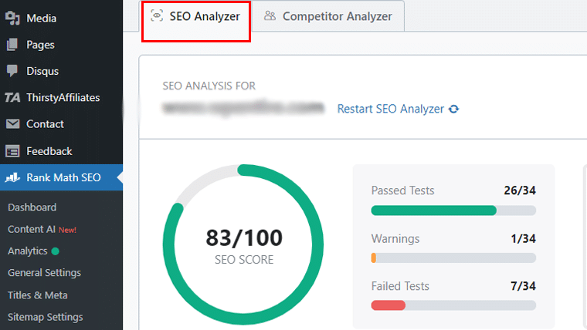The height and width of the screenshot is (330, 587).
Task: Click the SEO ANALYSIS FOR heading
Action: tap(209, 86)
